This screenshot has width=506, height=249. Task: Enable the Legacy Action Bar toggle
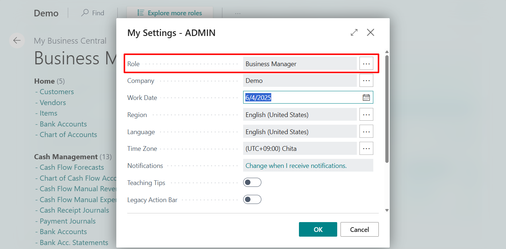pos(252,199)
